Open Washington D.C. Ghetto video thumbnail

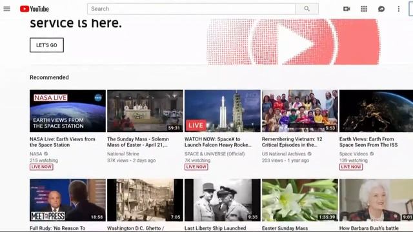point(145,200)
